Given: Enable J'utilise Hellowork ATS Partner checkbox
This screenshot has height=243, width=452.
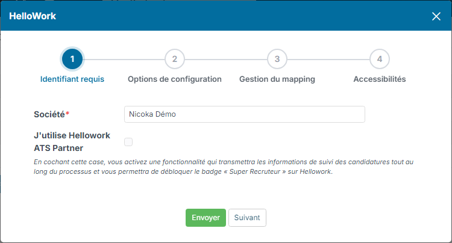Looking at the screenshot, I should point(128,142).
